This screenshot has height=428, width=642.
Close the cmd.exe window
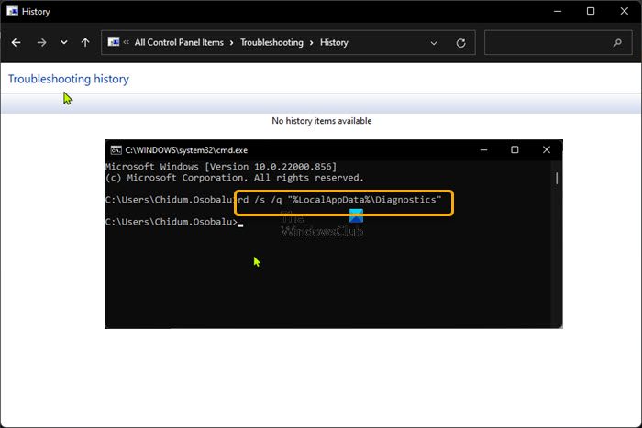pyautogui.click(x=547, y=150)
